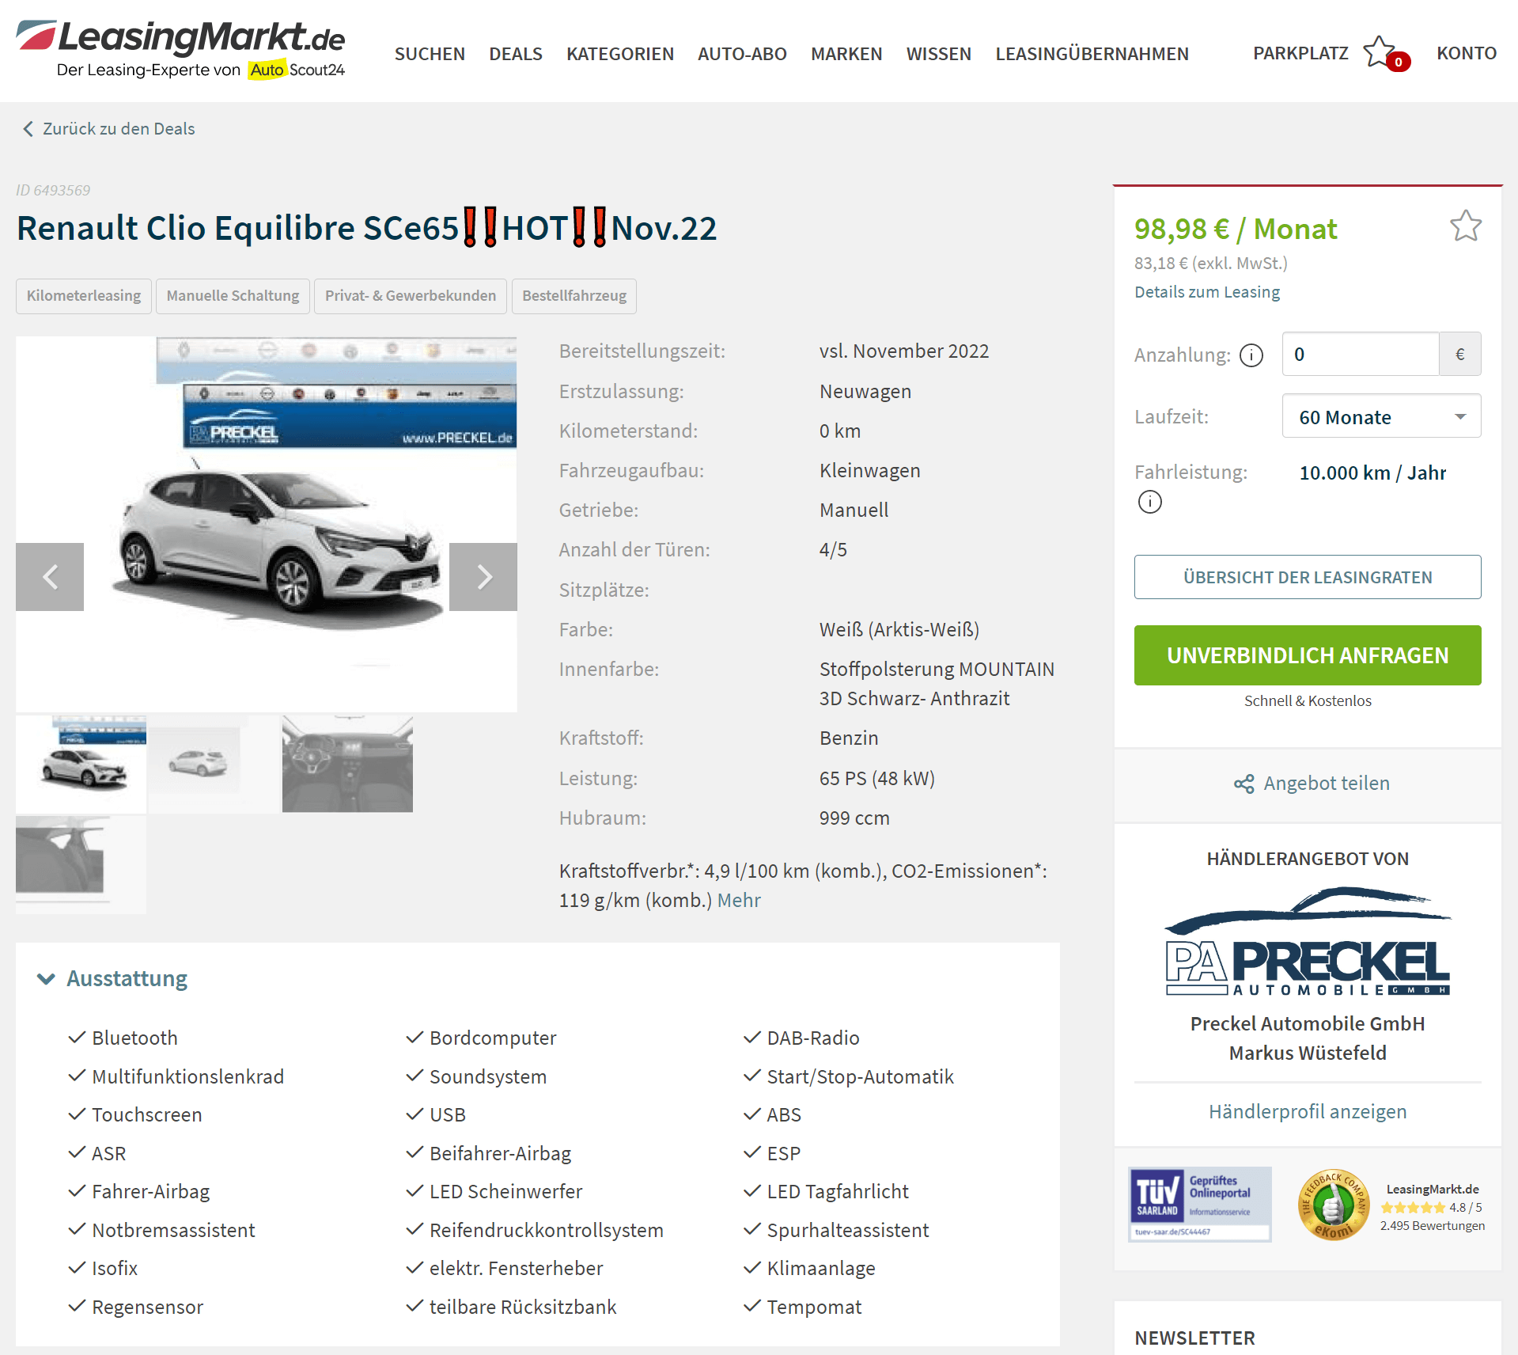
Task: Click 'Preckel Automobile GmbH' dealer name
Action: (1308, 1024)
